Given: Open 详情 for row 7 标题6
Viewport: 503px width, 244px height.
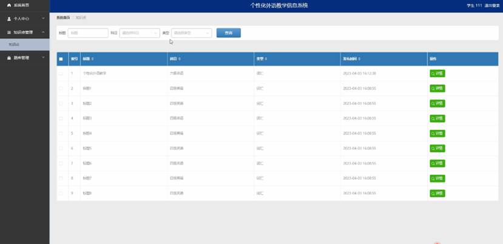Looking at the screenshot, I should [x=437, y=163].
